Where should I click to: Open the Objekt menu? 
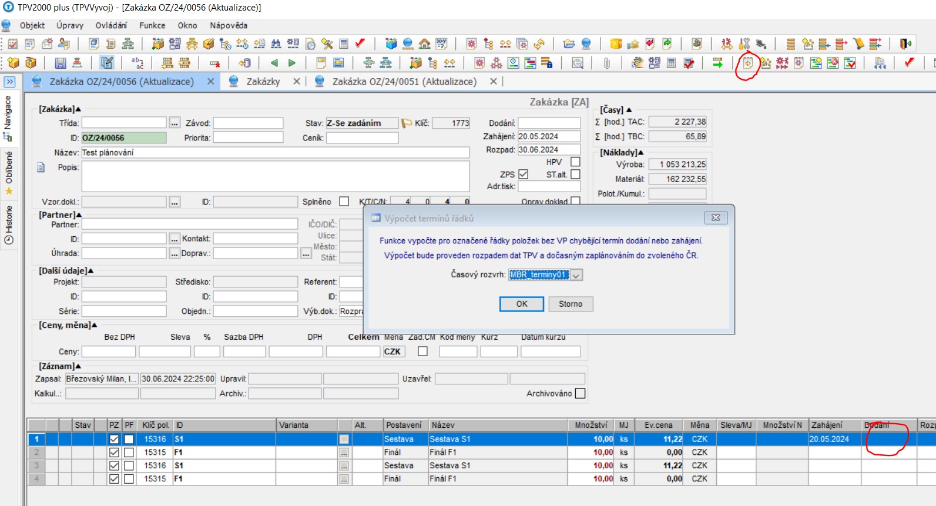pyautogui.click(x=32, y=25)
